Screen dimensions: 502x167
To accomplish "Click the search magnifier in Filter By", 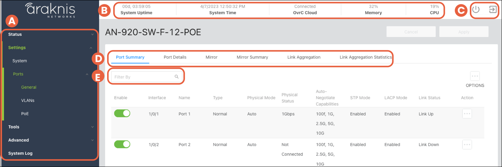I will tap(177, 77).
